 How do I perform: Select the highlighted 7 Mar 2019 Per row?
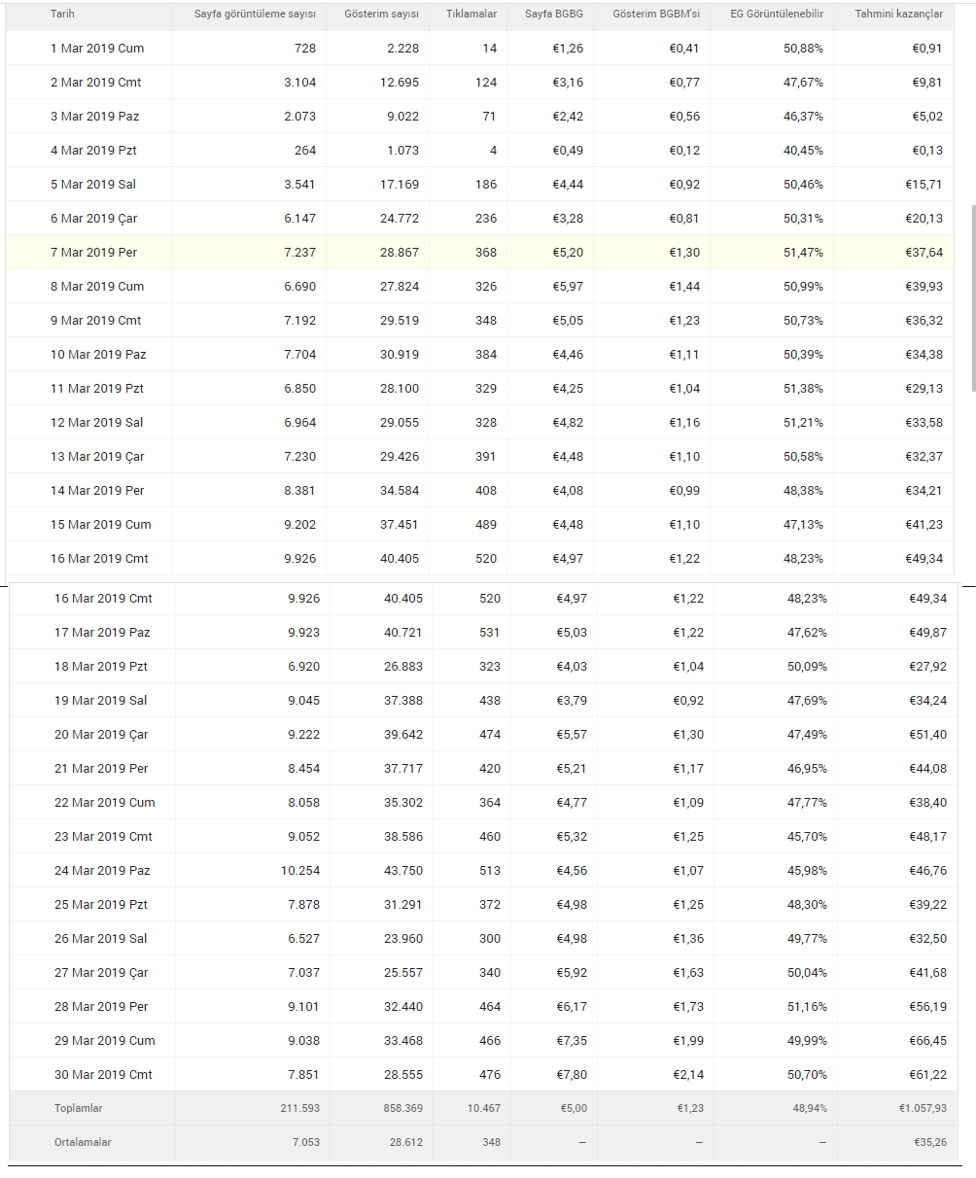pyautogui.click(x=480, y=252)
